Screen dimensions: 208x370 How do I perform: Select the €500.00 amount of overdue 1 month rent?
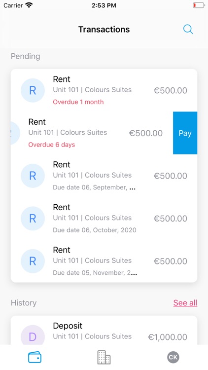point(171,90)
